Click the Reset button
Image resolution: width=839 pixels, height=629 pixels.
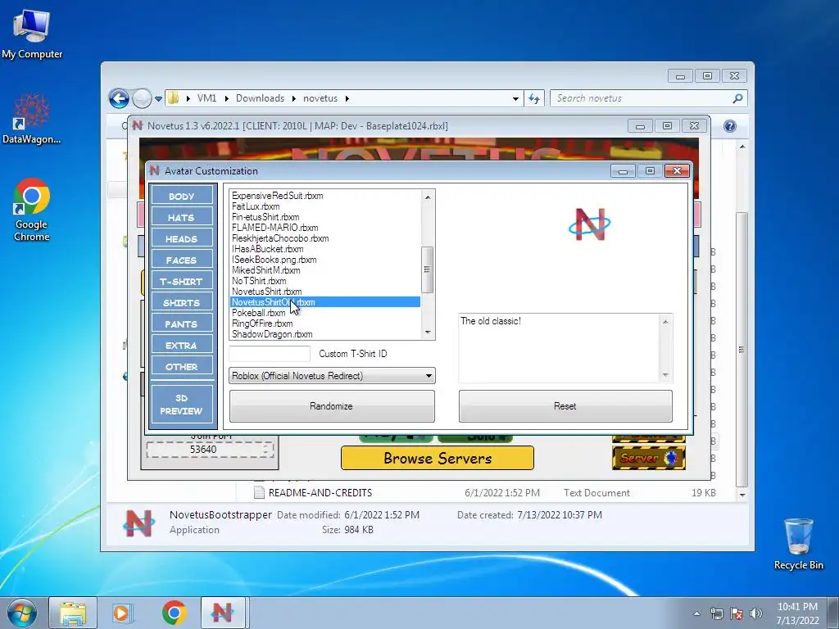click(565, 406)
